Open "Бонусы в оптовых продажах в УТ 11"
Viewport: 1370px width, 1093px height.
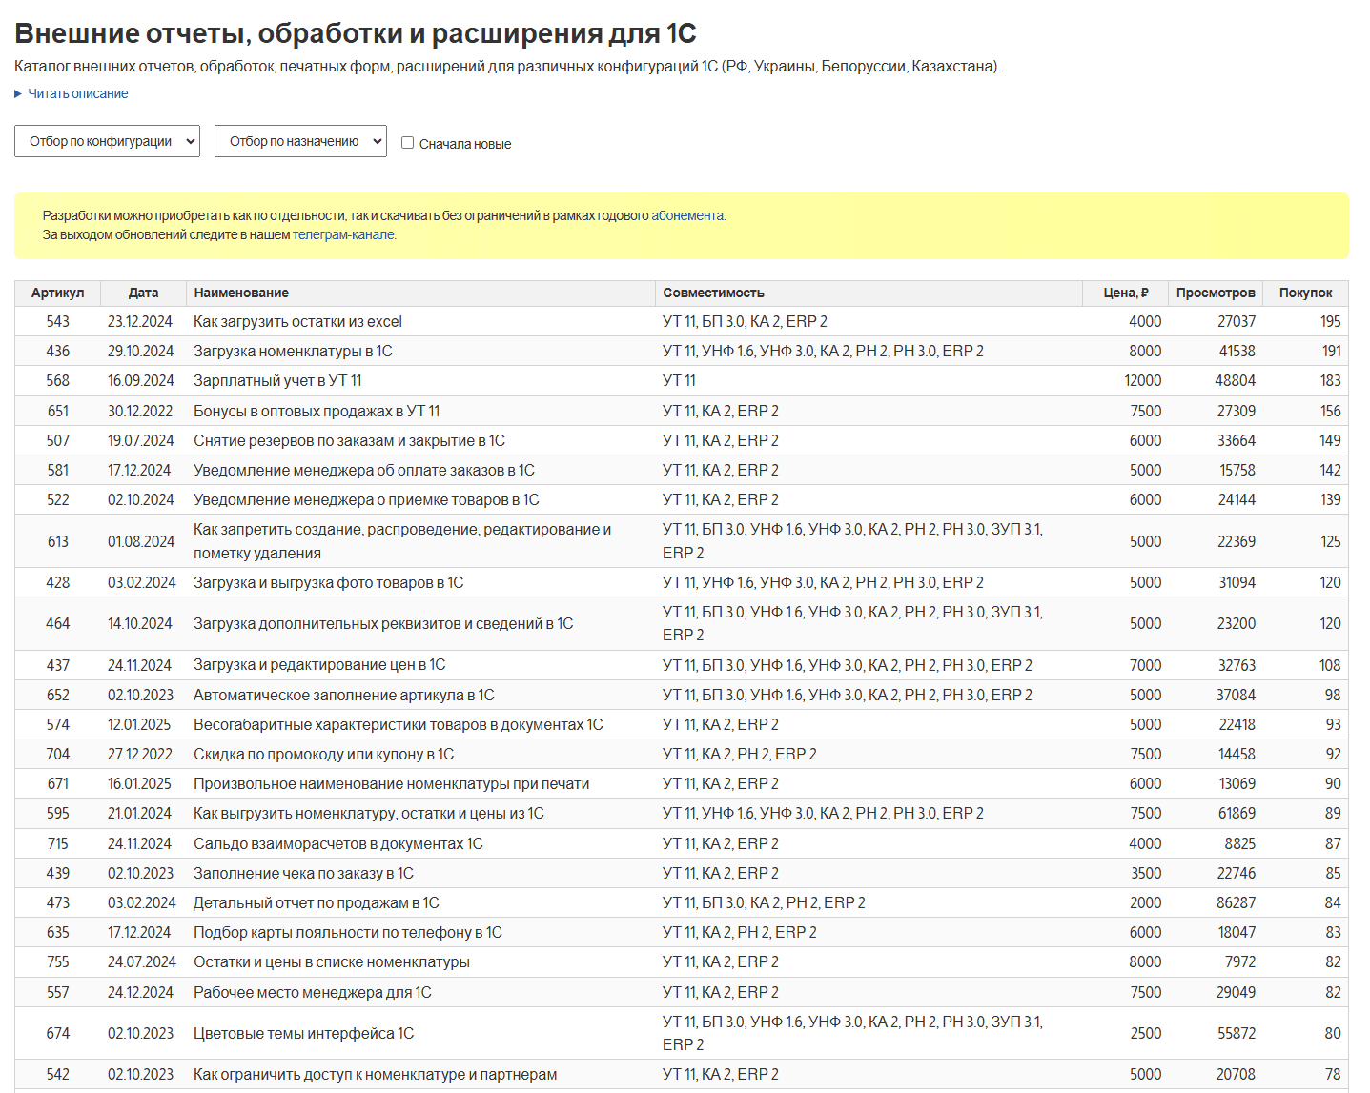click(317, 411)
